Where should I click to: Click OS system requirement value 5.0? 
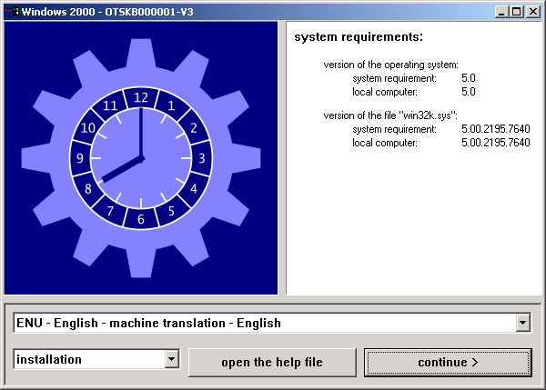click(469, 78)
